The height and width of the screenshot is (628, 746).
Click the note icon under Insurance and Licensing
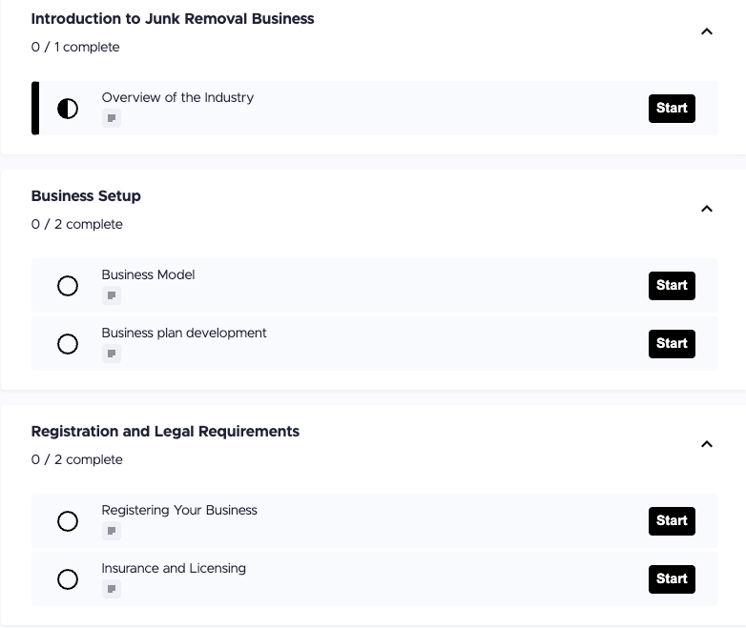112,590
